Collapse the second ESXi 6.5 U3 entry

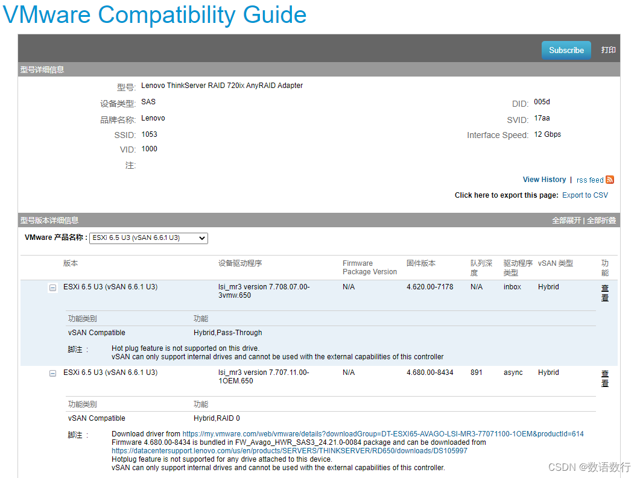coord(52,373)
